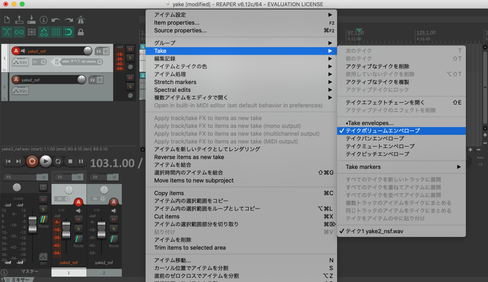
Task: Go to project end transport button
Action: (x=18, y=161)
